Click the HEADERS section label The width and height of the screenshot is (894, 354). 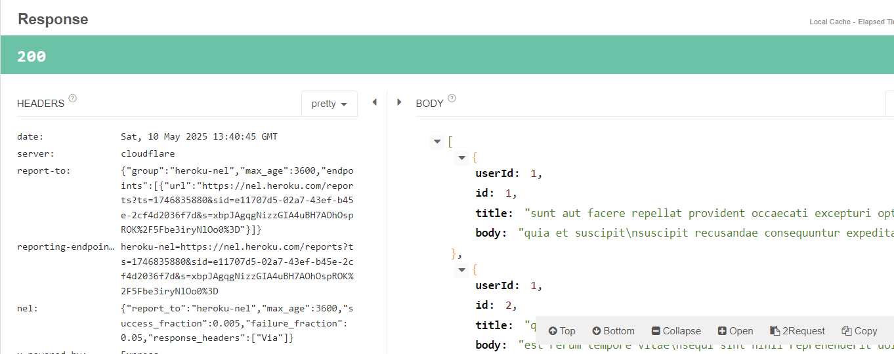click(x=41, y=104)
